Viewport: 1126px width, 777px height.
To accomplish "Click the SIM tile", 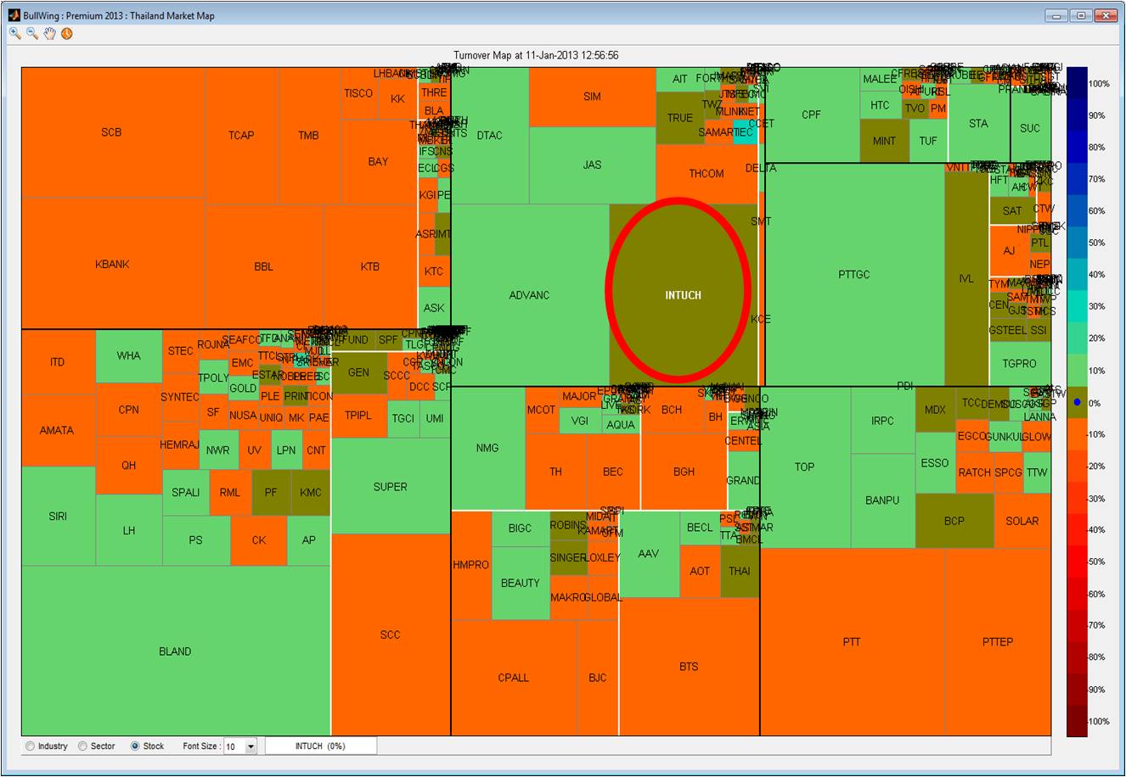I will point(592,97).
